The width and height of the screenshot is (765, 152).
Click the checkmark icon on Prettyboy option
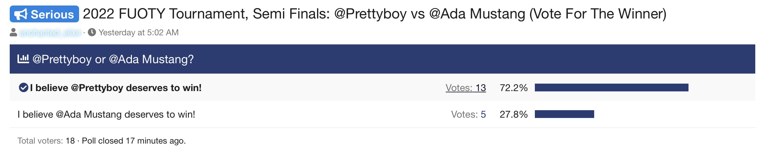23,88
